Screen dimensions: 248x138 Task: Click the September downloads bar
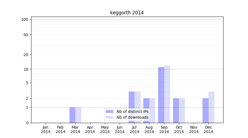[167, 94]
